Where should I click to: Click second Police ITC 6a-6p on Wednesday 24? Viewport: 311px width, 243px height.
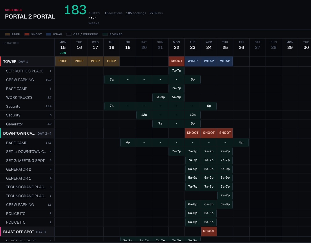click(x=209, y=222)
